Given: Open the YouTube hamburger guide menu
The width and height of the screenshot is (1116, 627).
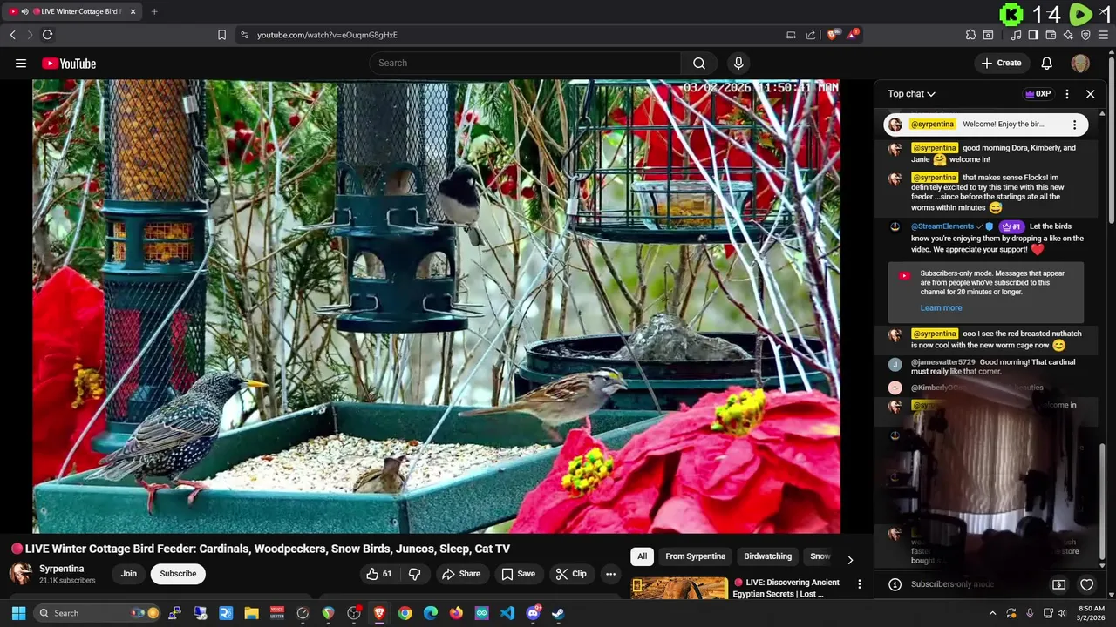Looking at the screenshot, I should tap(21, 63).
